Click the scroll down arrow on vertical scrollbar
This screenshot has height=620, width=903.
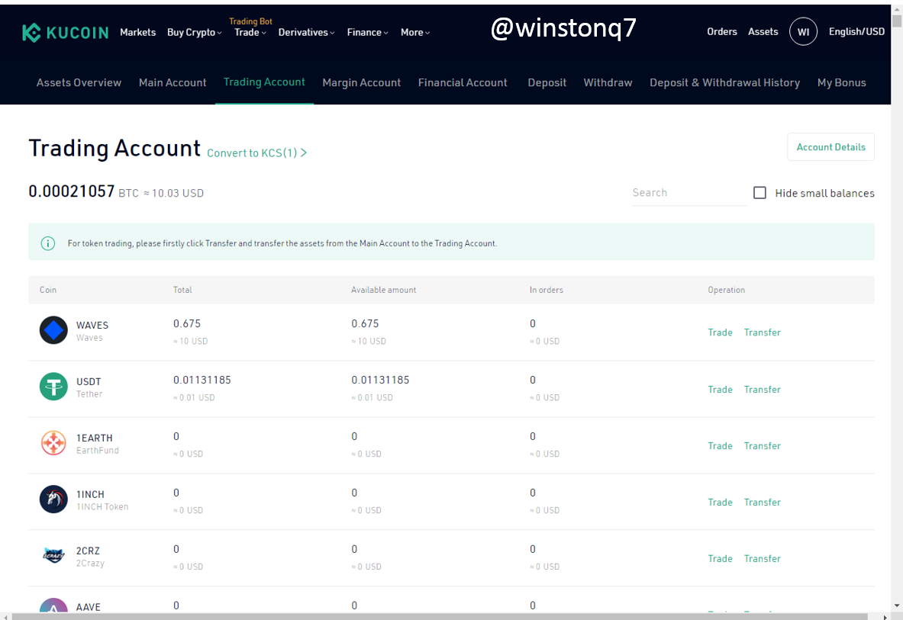click(897, 606)
